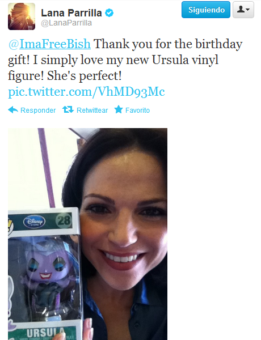Choose the Retwittear text link
Screen dimensions: 261x340
pos(92,110)
